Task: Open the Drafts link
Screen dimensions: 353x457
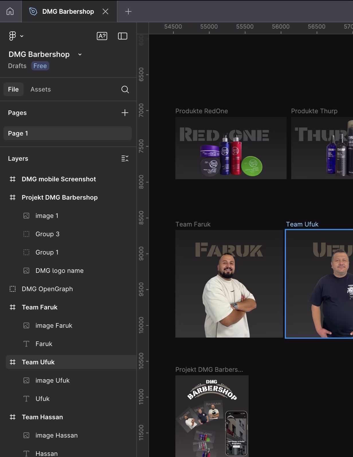Action: tap(17, 66)
